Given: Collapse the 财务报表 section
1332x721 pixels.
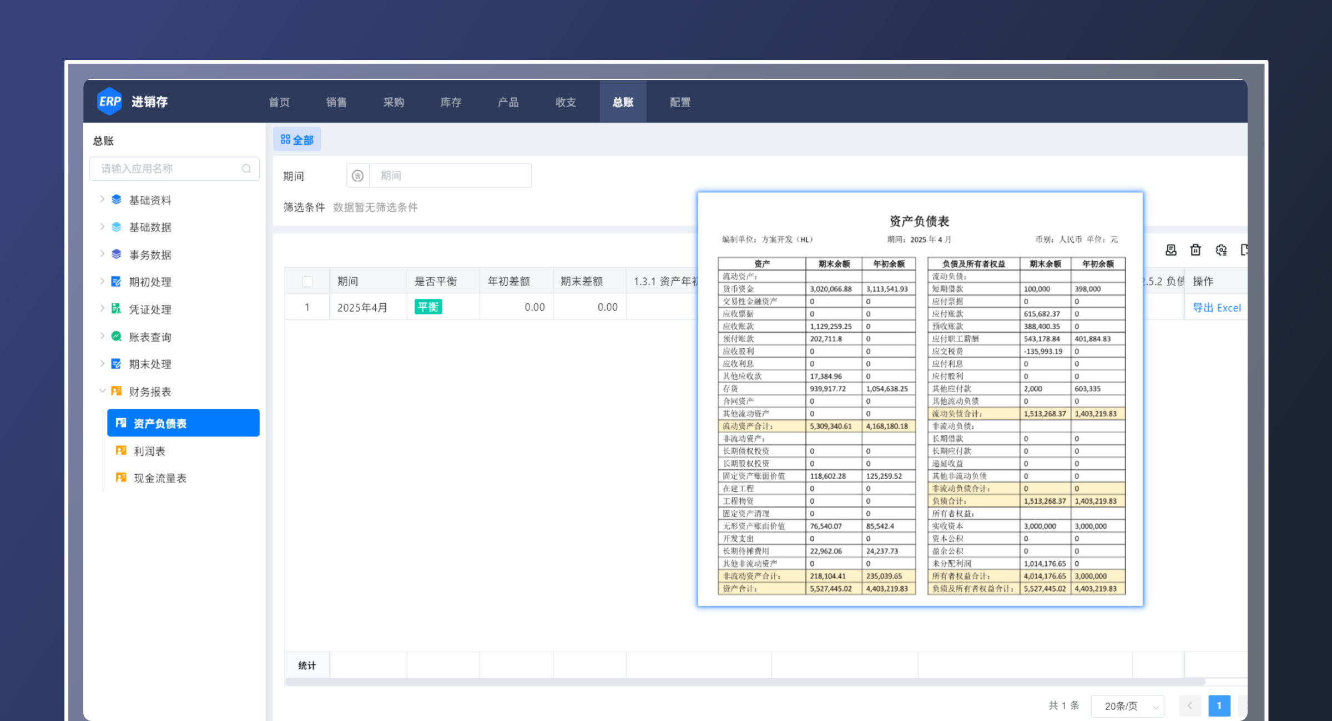Looking at the screenshot, I should 103,391.
